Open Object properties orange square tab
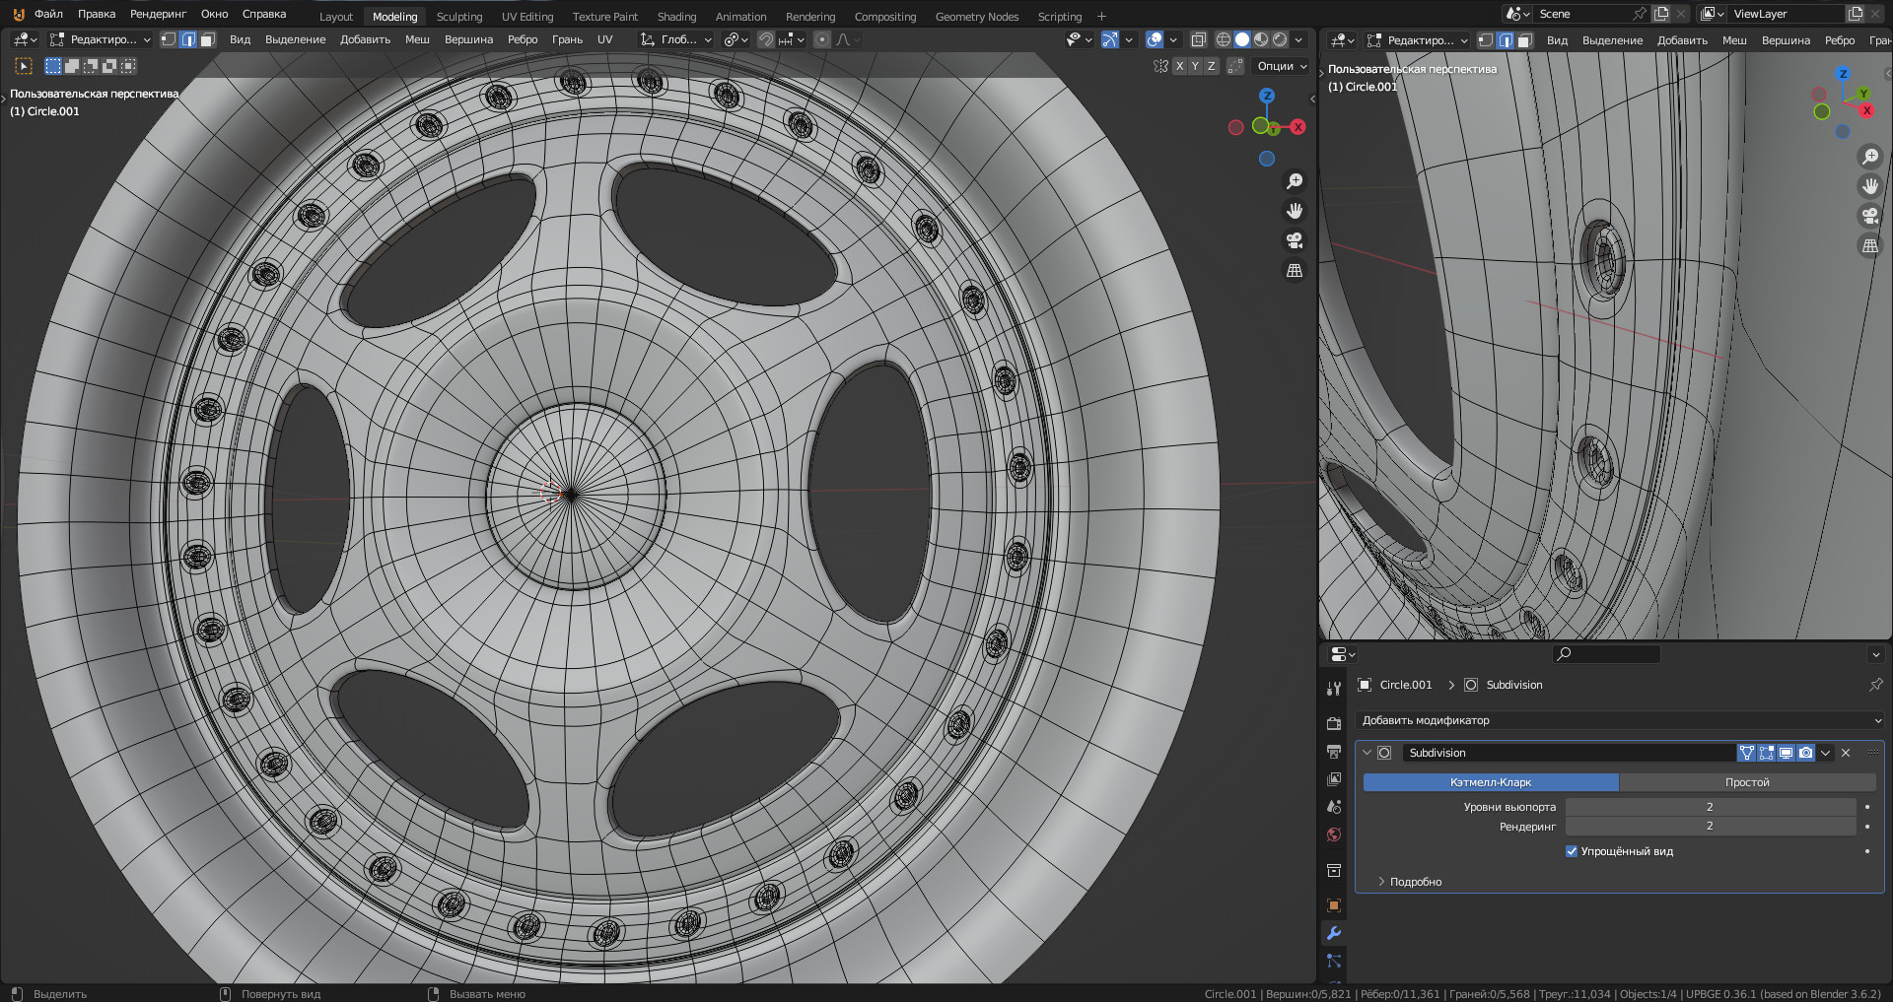 click(1334, 905)
